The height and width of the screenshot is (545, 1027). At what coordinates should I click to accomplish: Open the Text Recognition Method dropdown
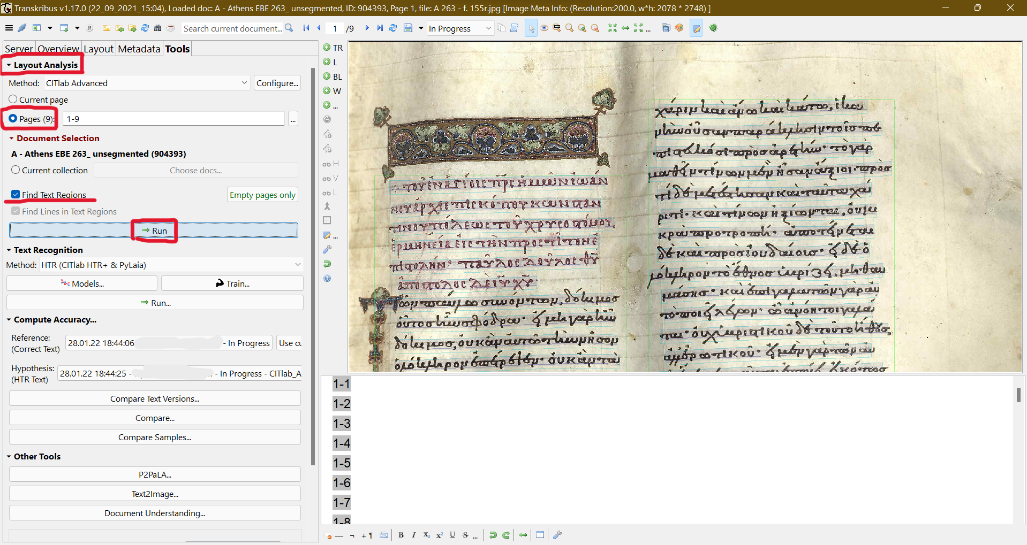coord(171,265)
